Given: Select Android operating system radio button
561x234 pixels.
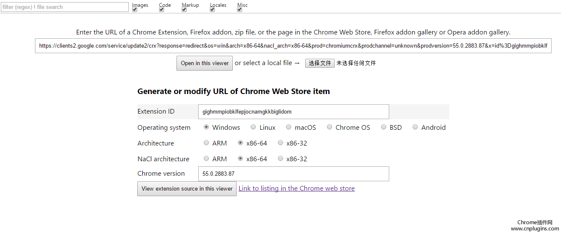Looking at the screenshot, I should (415, 127).
